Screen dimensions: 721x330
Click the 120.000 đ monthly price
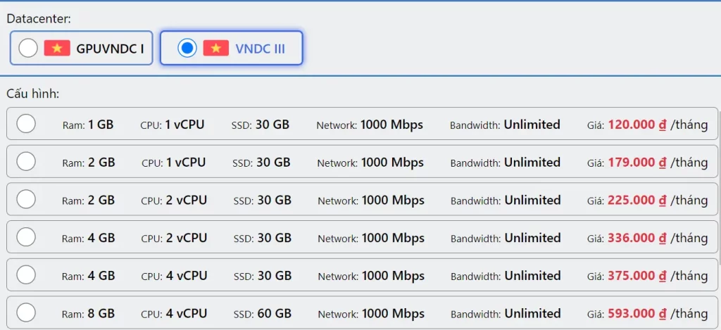pos(637,125)
